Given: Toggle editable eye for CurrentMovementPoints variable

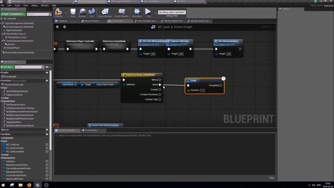Looking at the screenshot, I should point(47,168).
